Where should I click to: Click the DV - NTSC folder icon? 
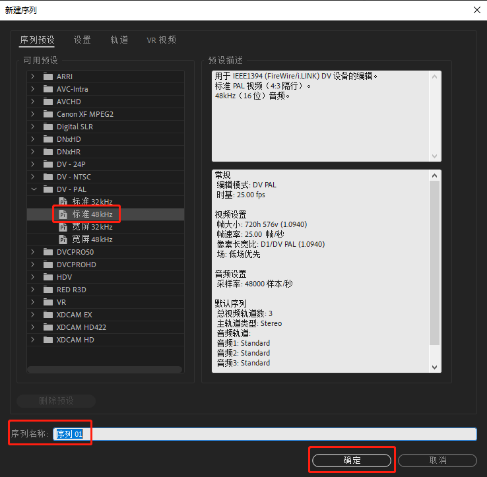point(48,177)
